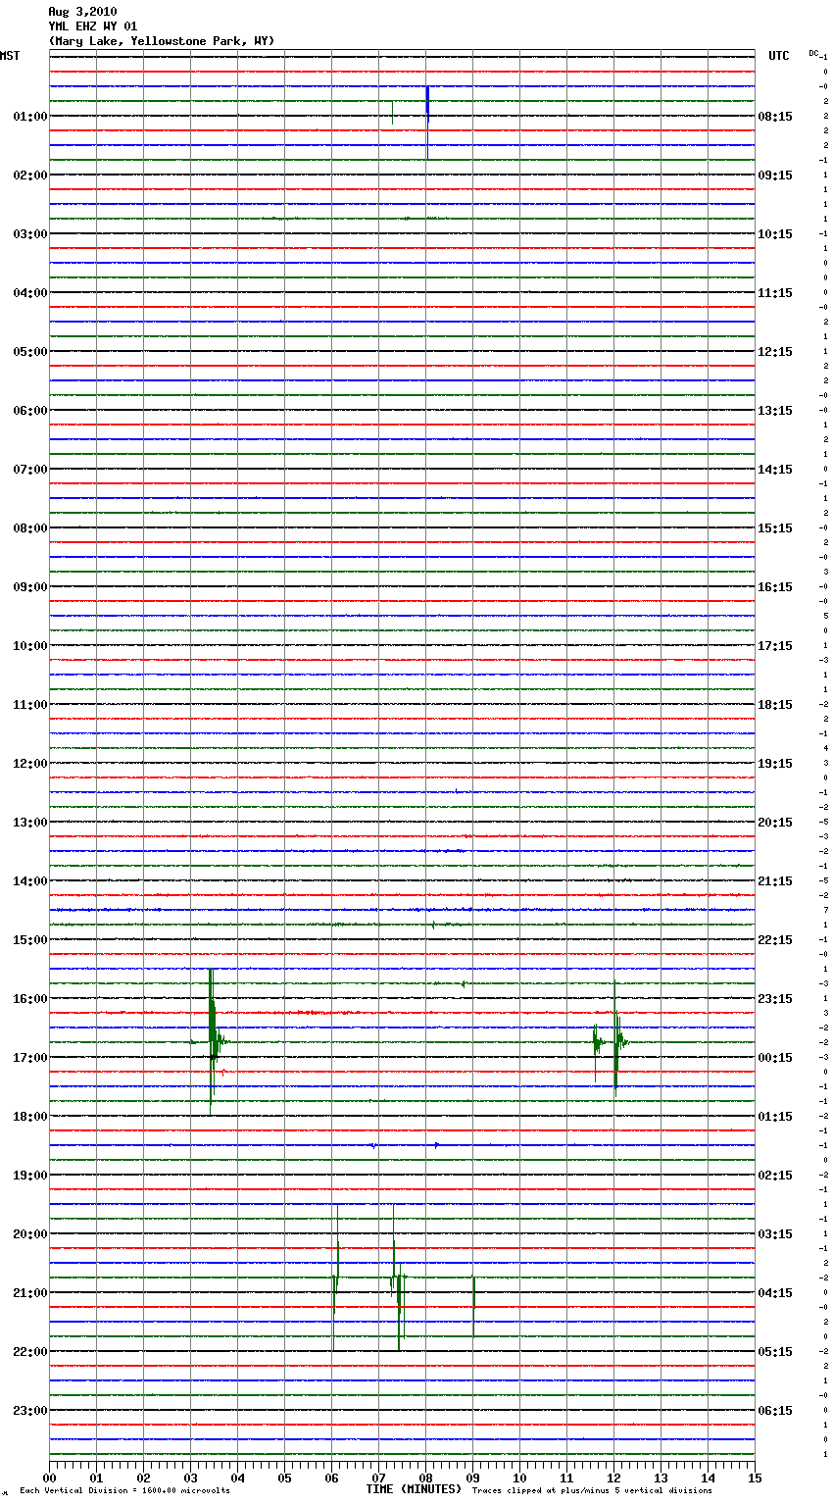This screenshot has height=1504, width=833.
Task: Click the '09:00' MST time label
Action: coord(30,587)
